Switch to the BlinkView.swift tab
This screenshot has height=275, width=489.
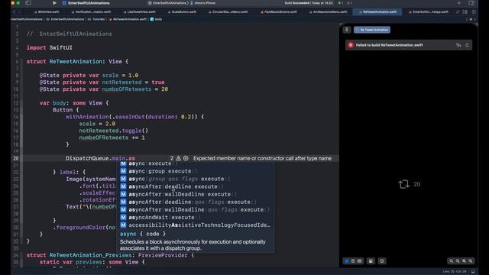pyautogui.click(x=47, y=12)
